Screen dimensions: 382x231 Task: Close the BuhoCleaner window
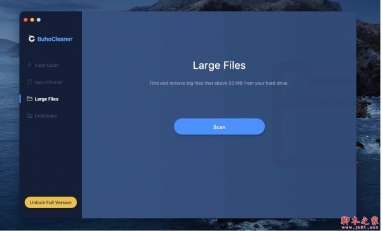coord(25,20)
